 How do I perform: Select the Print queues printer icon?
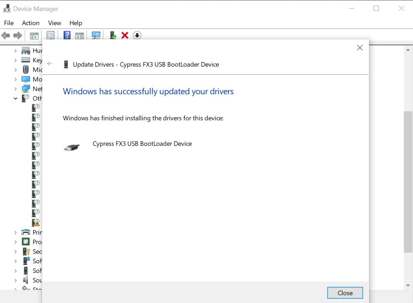[26, 232]
